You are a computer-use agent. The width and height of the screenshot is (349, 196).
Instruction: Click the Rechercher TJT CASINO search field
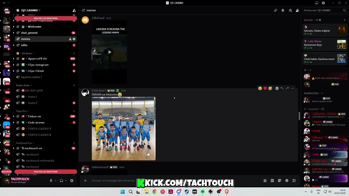(x=325, y=10)
